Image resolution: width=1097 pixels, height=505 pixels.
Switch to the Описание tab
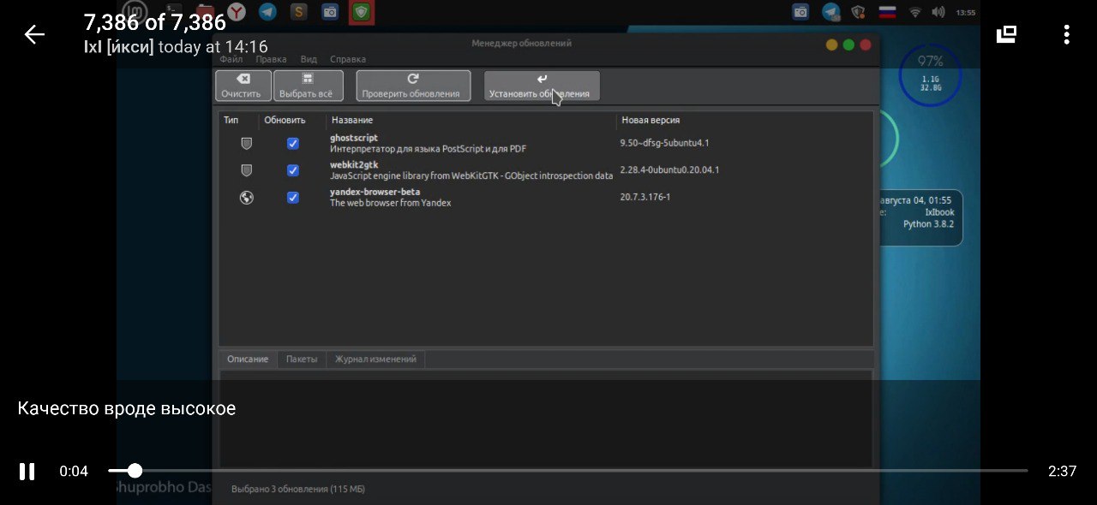point(248,359)
